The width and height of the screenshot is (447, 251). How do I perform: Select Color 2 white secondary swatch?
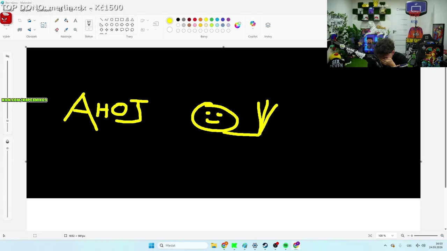coord(170,30)
